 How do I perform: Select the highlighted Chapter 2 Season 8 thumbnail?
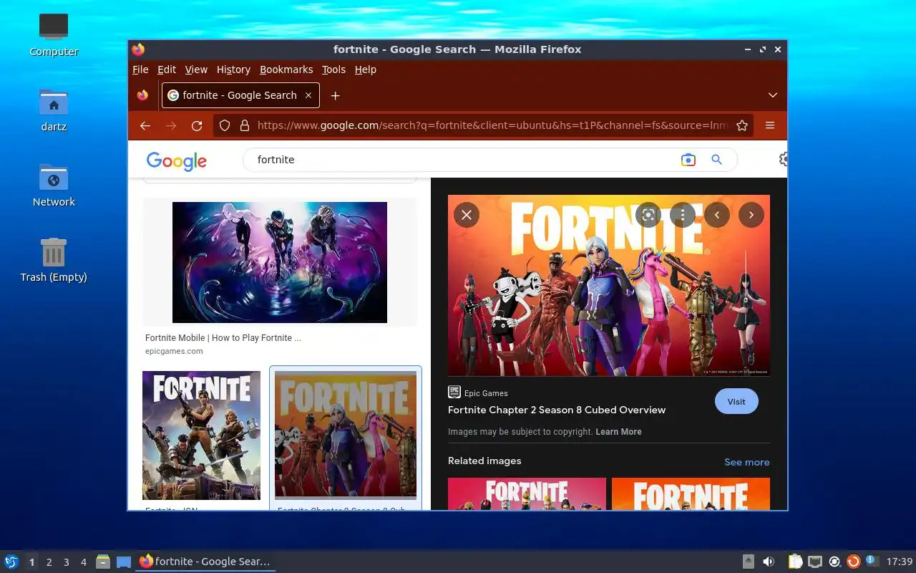(x=346, y=434)
